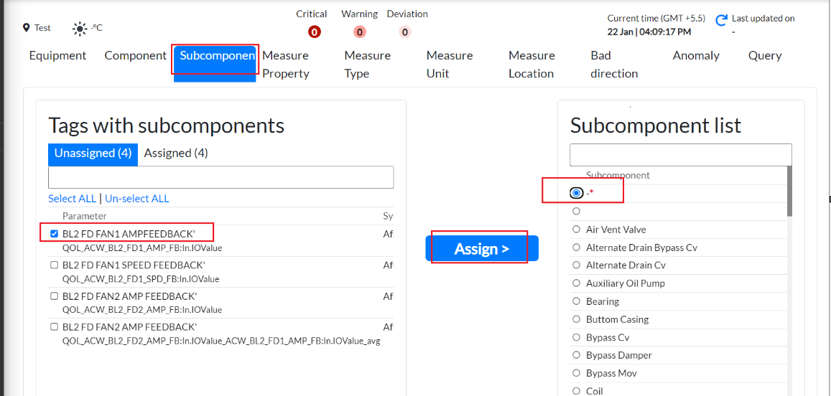
Task: Choose the Bypass Damper subcomponent
Action: point(576,355)
